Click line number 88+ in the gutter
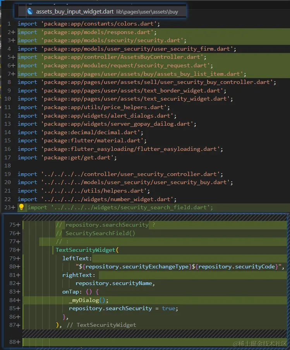Image resolution: width=290 pixels, height=350 pixels. (15, 342)
